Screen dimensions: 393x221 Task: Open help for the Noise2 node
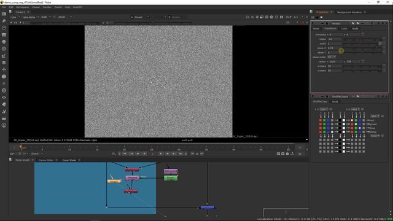pyautogui.click(x=379, y=23)
